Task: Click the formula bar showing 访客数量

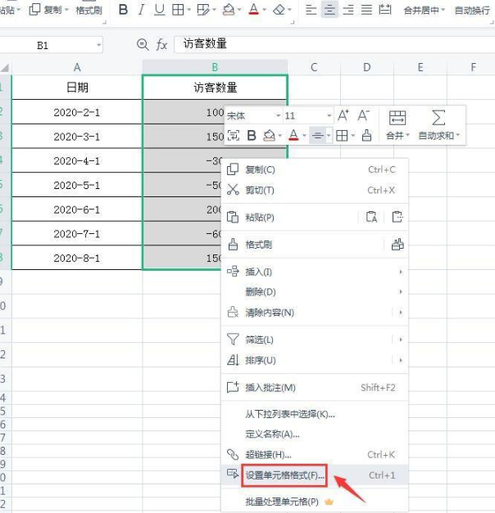Action: [x=334, y=44]
